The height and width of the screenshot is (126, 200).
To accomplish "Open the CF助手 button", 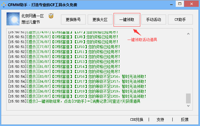I will (180, 20).
